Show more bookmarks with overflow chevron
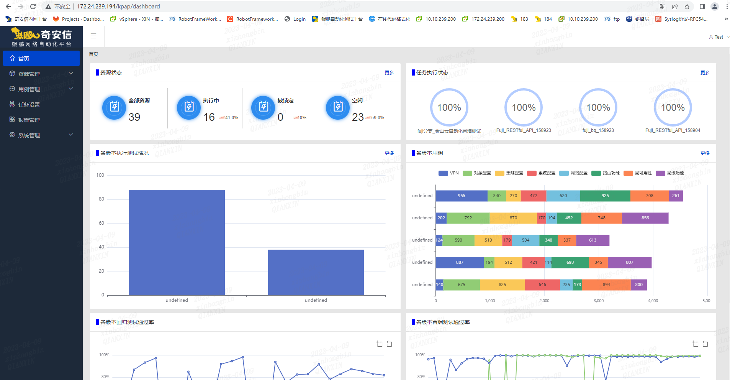 (x=726, y=19)
